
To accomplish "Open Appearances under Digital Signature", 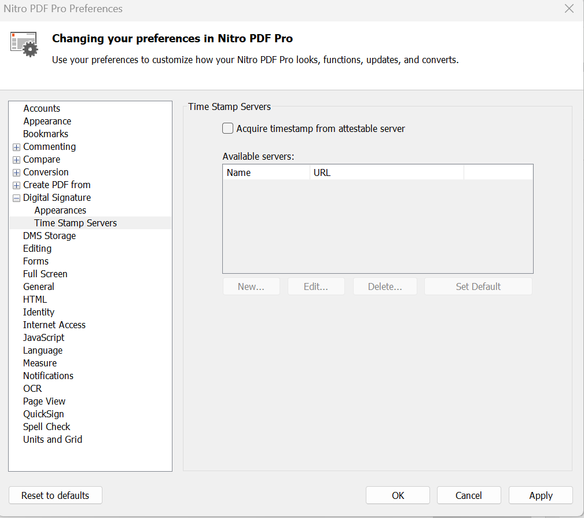I will (x=60, y=211).
